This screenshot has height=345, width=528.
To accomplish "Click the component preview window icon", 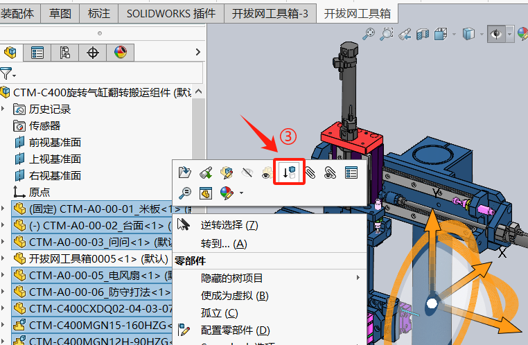I will coord(205,193).
